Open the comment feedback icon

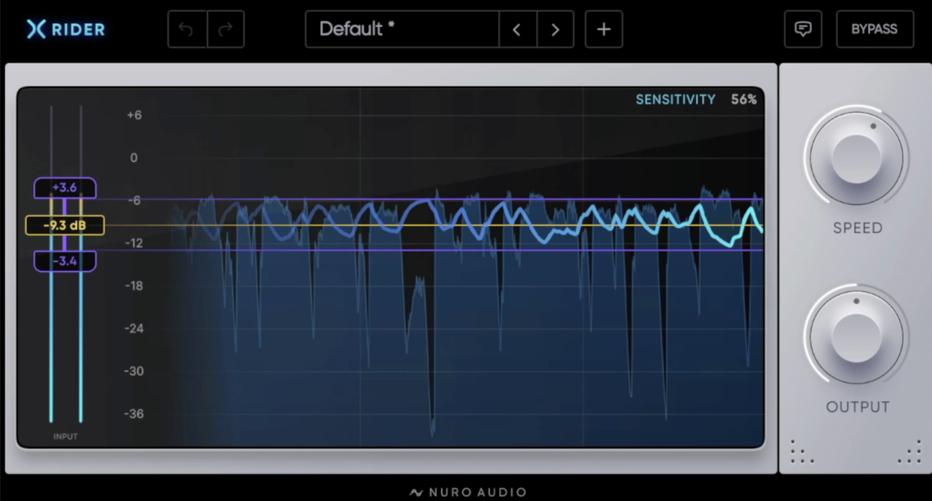tap(803, 29)
